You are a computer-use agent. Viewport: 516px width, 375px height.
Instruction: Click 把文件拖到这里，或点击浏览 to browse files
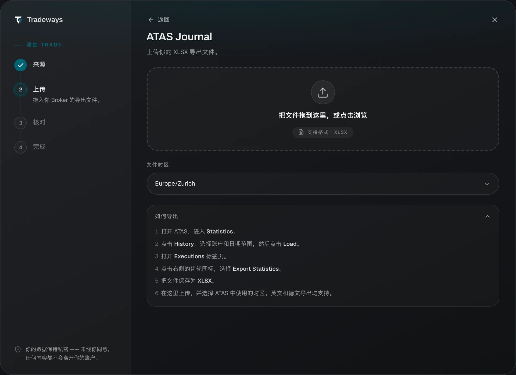(x=323, y=115)
